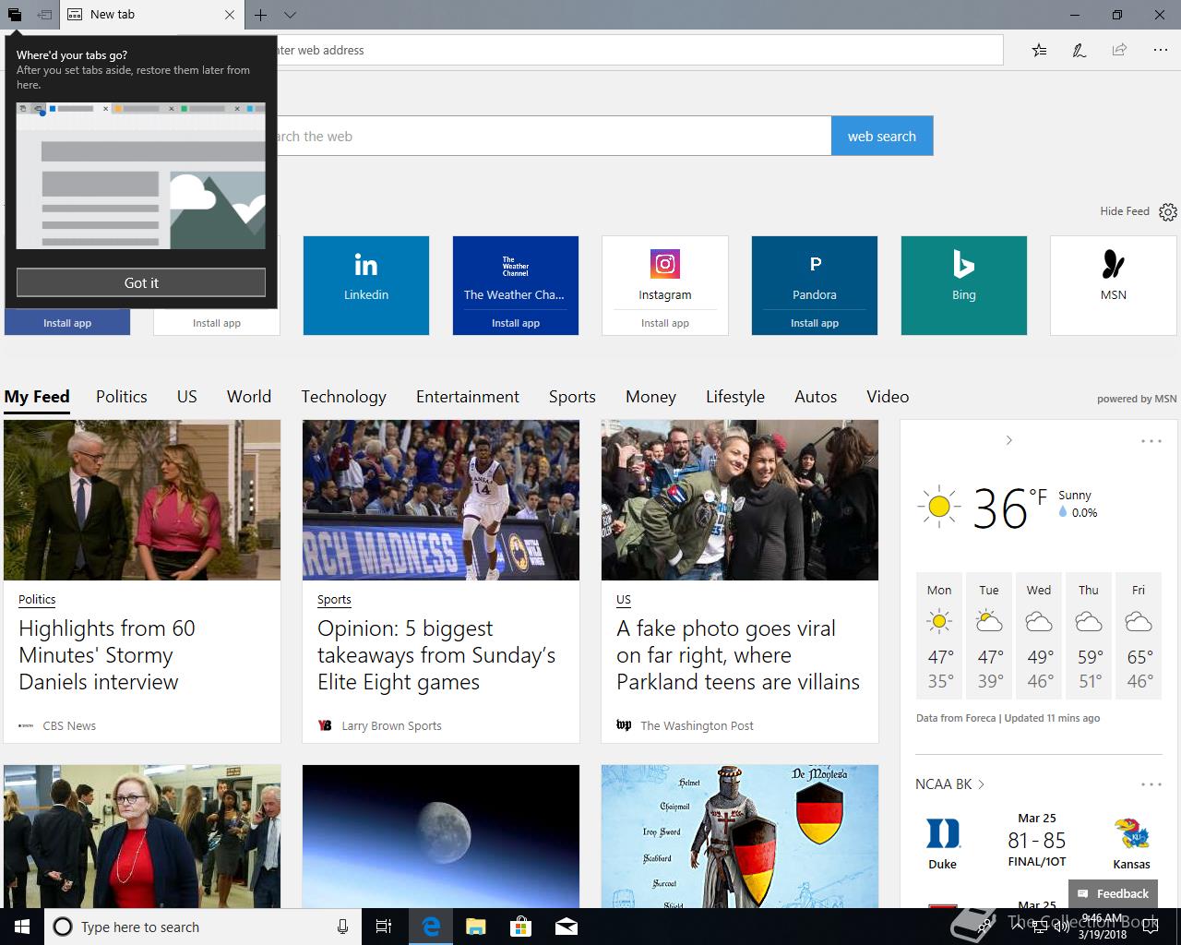Image resolution: width=1181 pixels, height=945 pixels.
Task: Select Wednesday forecast column
Action: (1039, 636)
